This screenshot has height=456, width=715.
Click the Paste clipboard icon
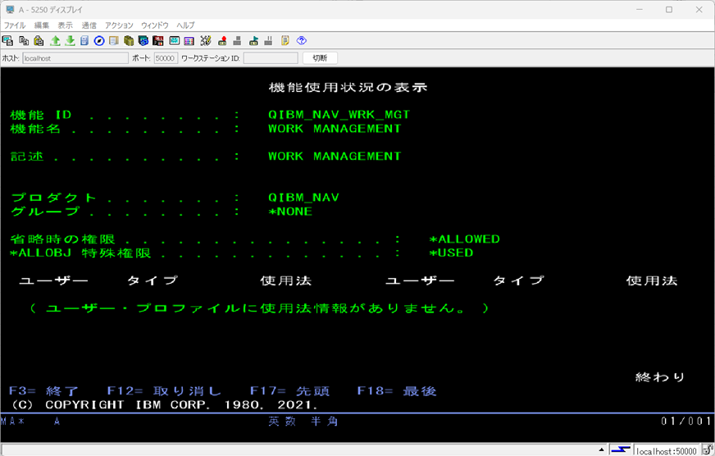(38, 40)
